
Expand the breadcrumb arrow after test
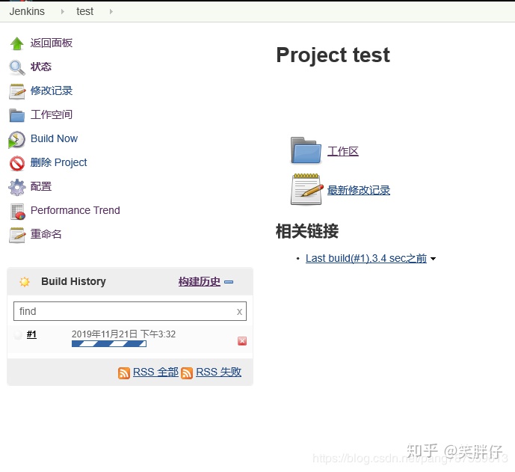pyautogui.click(x=111, y=11)
